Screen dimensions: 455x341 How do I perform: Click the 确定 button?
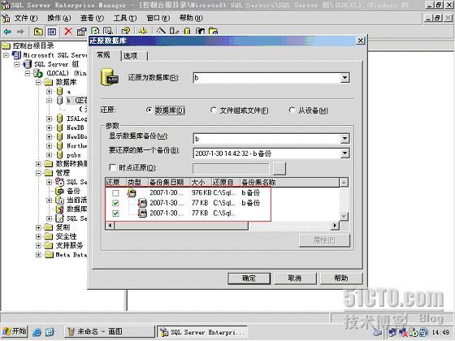(x=249, y=278)
